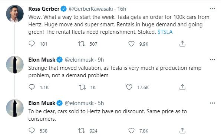Open the @GerberKawasaki profile handle
Image resolution: width=221 pixels, height=137 pixels.
[91, 9]
